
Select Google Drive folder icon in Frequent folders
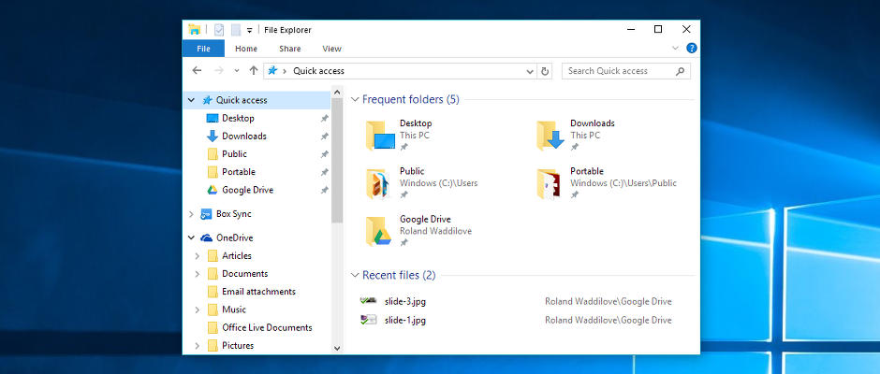click(379, 231)
